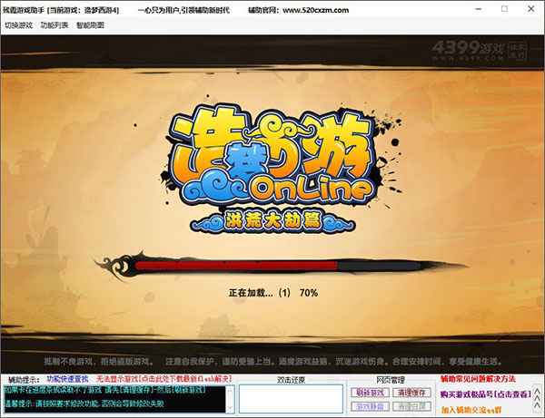Click the 双击还原 white box

(x=291, y=399)
